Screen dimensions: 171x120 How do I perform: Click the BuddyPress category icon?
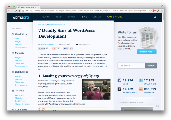13,72
